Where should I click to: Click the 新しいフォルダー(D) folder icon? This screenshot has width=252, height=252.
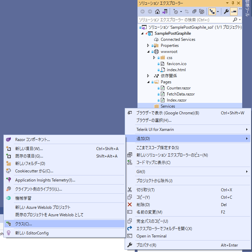8,163
